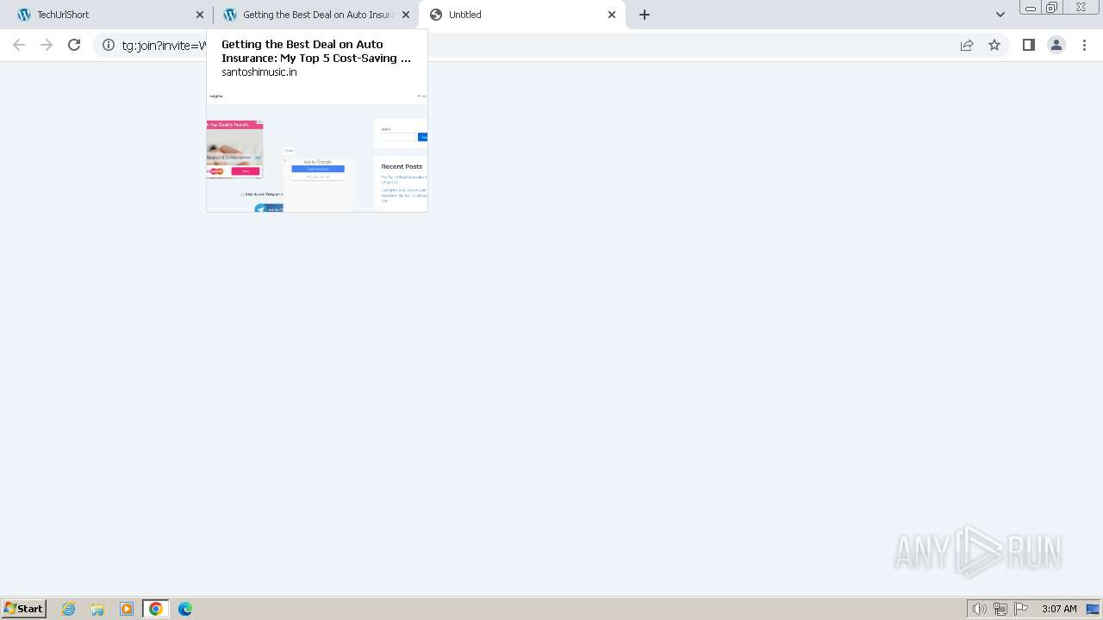Minimize the Chrome window
1103x620 pixels.
pos(1031,8)
